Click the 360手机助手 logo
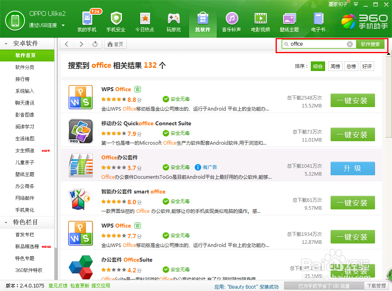Screen dimensions: 392x291 click(365, 21)
